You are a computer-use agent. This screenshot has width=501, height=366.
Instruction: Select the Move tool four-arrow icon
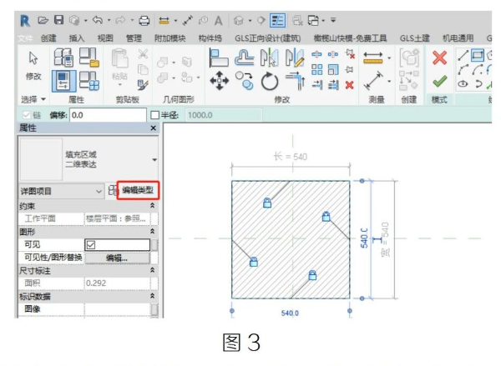click(x=219, y=81)
